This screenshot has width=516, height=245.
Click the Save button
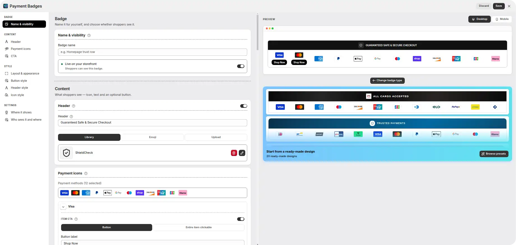[x=499, y=6]
